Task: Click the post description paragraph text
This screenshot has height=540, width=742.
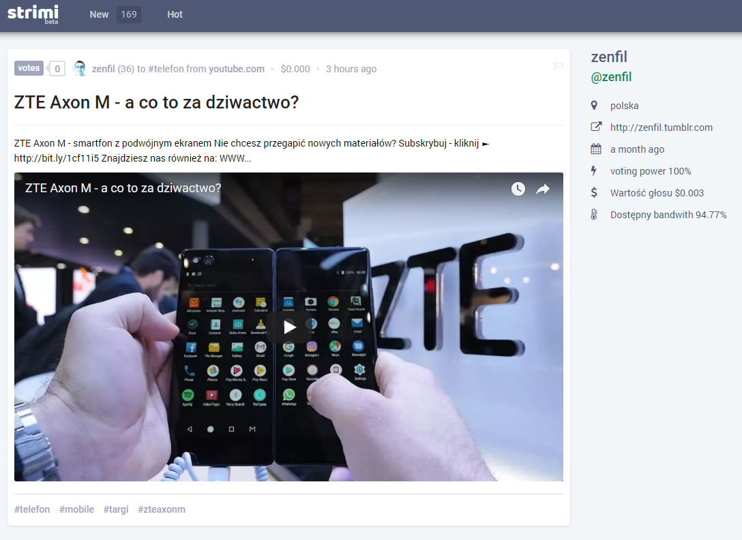Action: coord(251,151)
